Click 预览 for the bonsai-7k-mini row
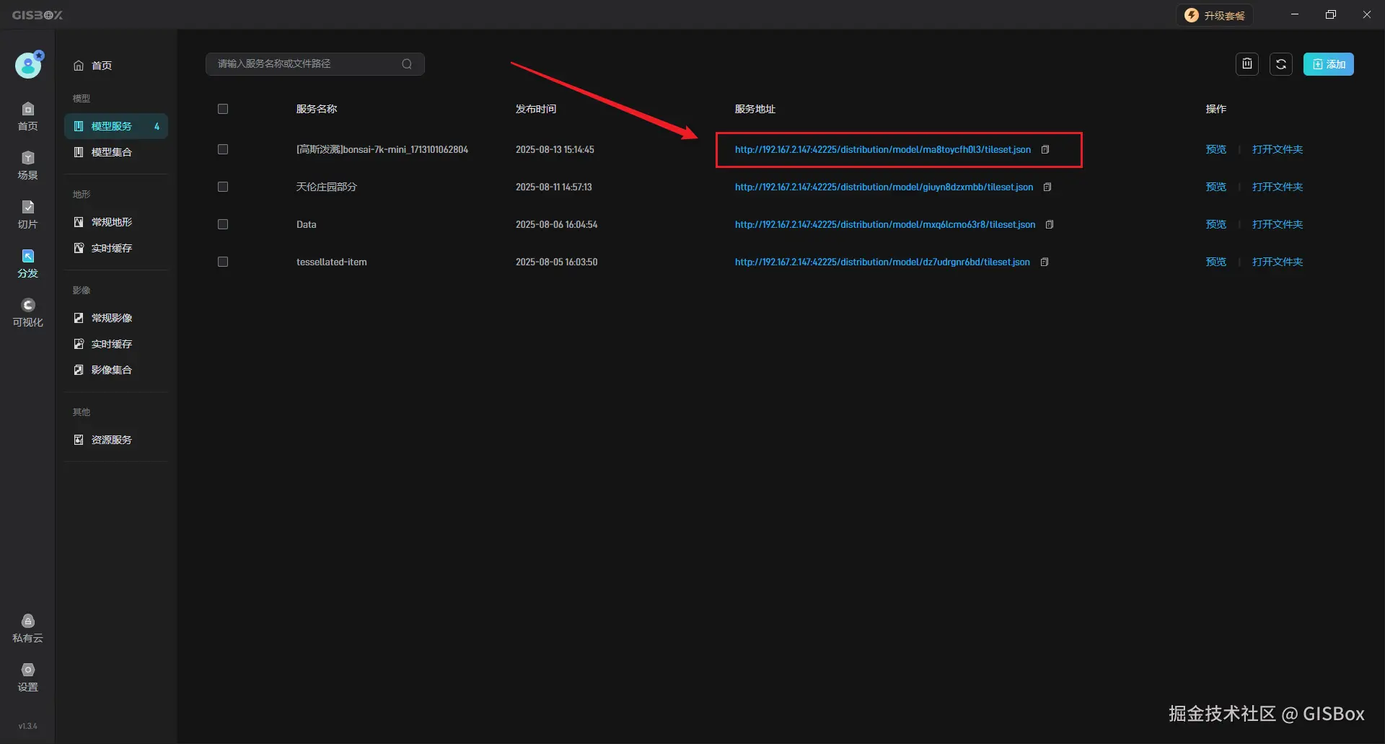 [x=1216, y=150]
